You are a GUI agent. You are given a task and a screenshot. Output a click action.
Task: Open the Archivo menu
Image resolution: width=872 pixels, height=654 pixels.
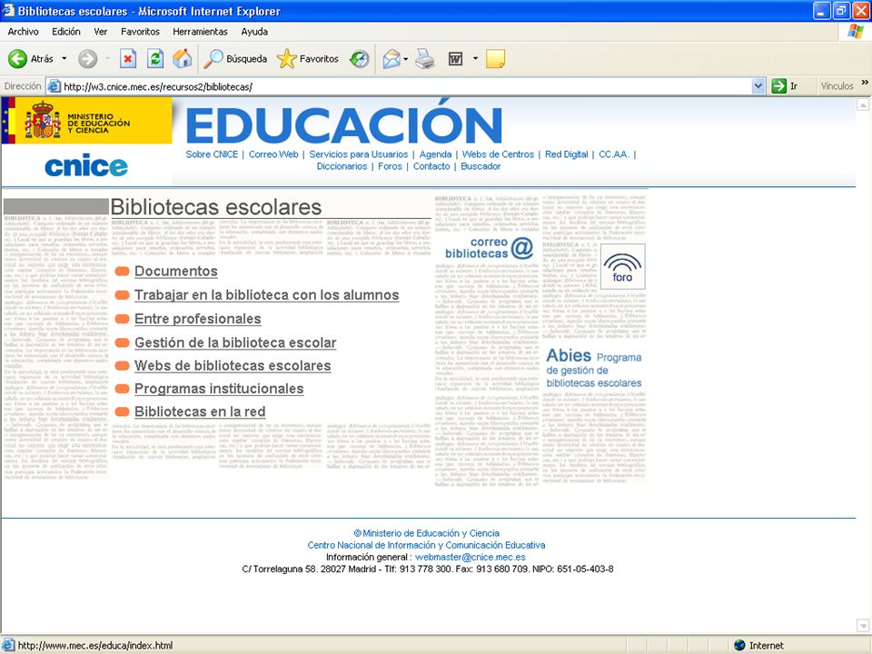click(x=24, y=32)
